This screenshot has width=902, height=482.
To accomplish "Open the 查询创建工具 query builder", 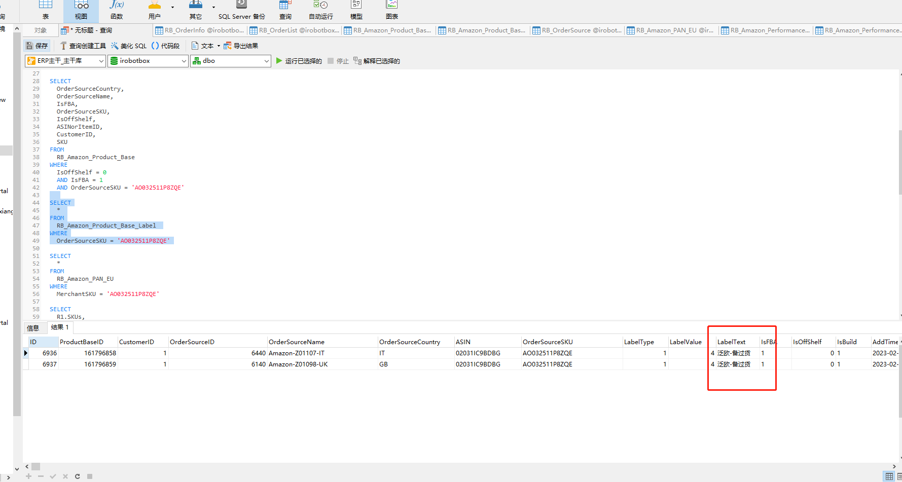I will (83, 46).
